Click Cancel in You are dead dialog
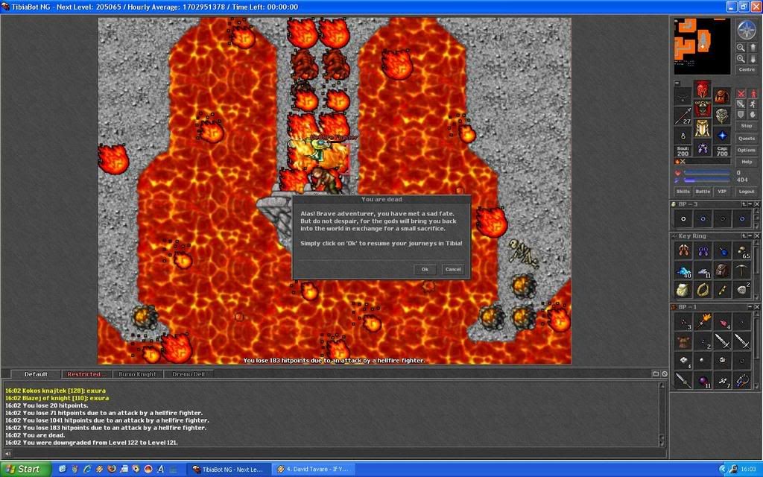 pyautogui.click(x=453, y=269)
